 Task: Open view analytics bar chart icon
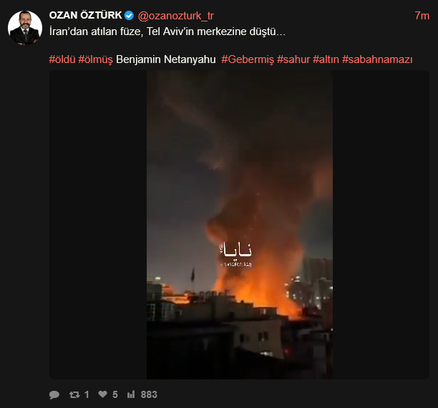(131, 394)
